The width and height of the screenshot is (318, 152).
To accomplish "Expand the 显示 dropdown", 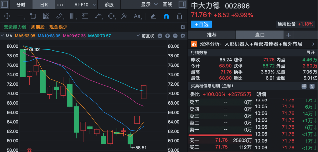I will pos(149,4).
